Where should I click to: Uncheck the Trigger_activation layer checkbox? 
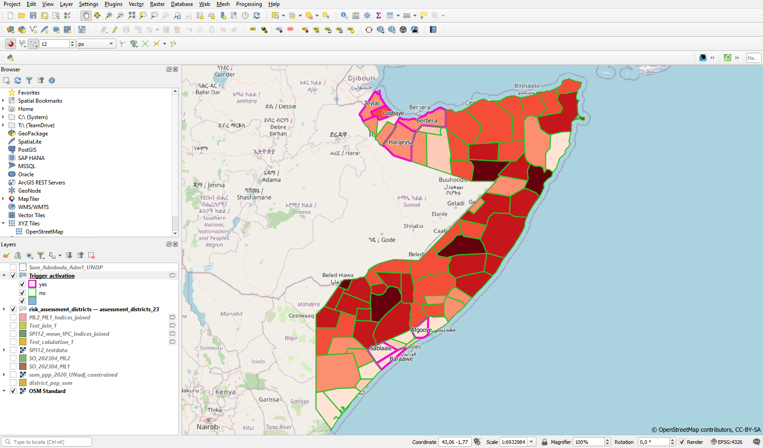click(x=13, y=275)
